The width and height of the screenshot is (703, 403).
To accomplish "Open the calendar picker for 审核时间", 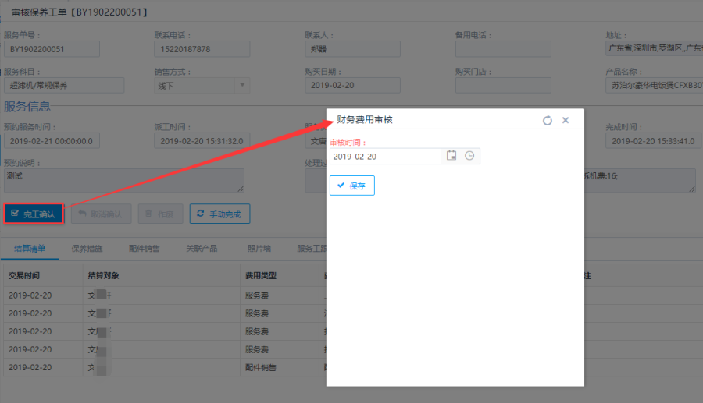I will 451,156.
